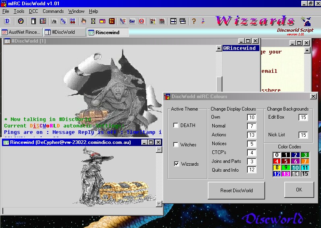Viewport: 321px width, 228px height.
Task: Select @Rincewind in the nick list
Action: [x=240, y=48]
